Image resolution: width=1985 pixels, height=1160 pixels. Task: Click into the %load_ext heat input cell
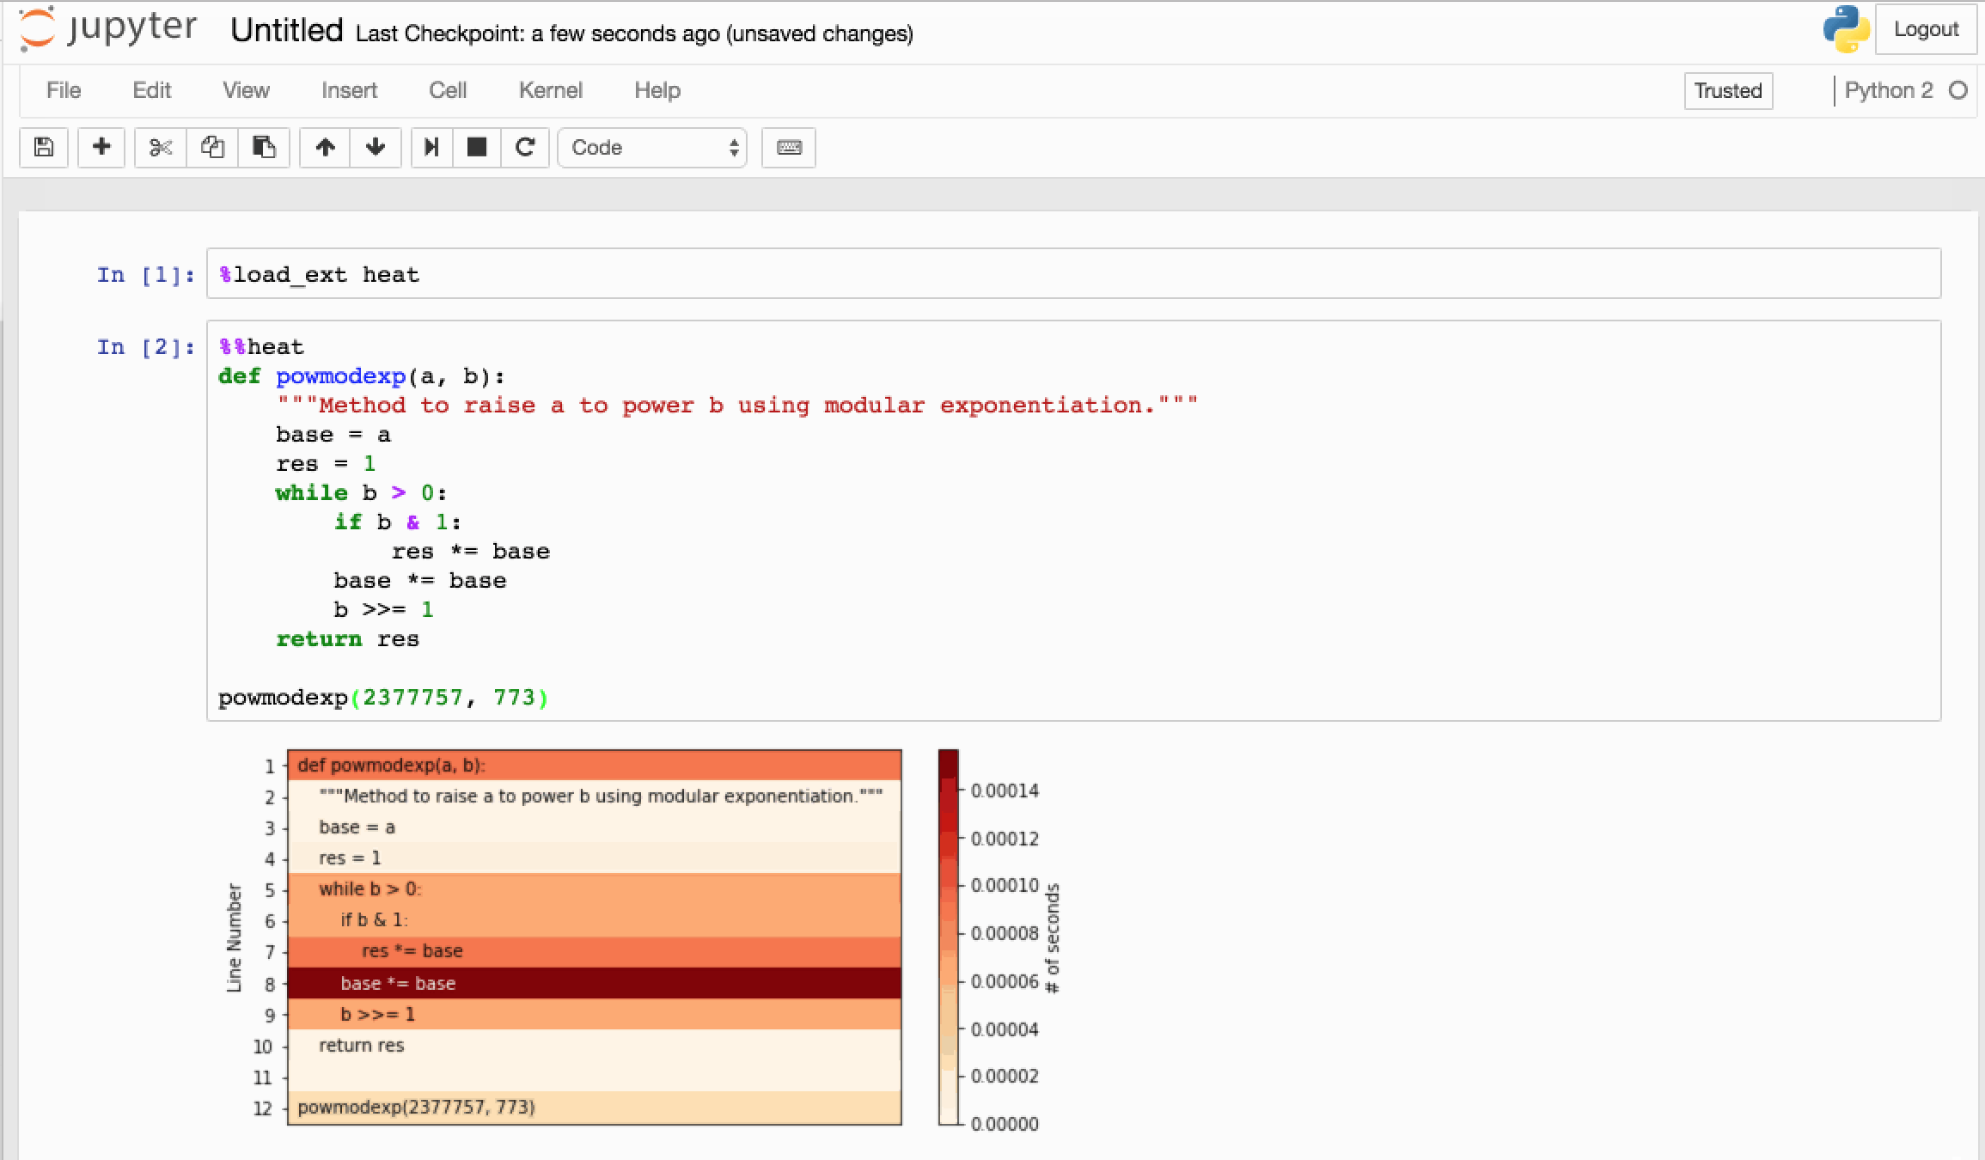coord(1072,274)
